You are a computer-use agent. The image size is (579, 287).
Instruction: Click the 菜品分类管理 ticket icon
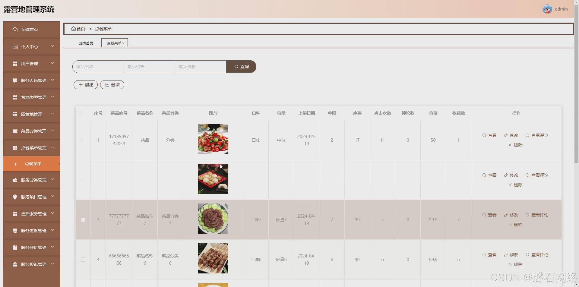tap(15, 131)
